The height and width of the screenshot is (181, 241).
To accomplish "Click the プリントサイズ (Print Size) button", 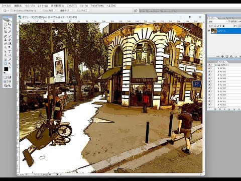I will pos(82,11).
